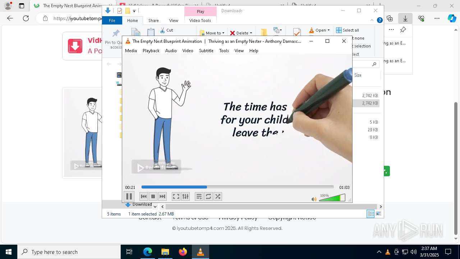The width and height of the screenshot is (460, 259).
Task: Open Windows notification center
Action: 448,252
